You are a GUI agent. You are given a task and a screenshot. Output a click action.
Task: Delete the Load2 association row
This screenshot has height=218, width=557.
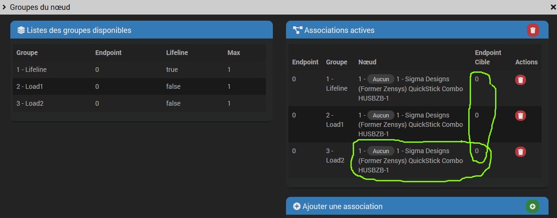(520, 152)
